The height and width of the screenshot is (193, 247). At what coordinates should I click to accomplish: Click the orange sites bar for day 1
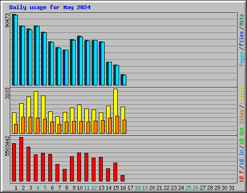click(x=16, y=129)
